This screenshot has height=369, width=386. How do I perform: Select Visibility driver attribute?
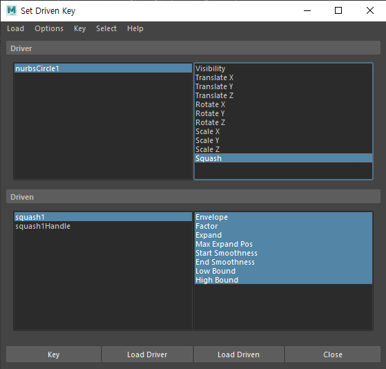click(283, 68)
